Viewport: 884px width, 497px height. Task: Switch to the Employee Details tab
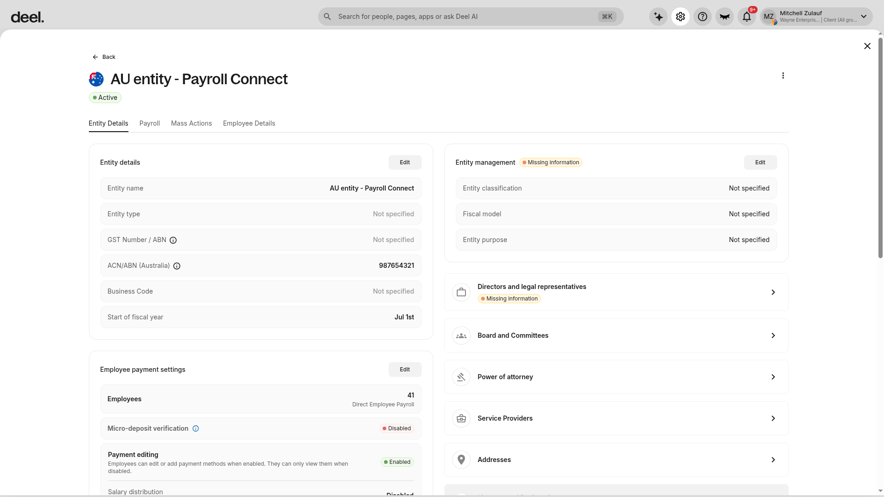coord(249,123)
